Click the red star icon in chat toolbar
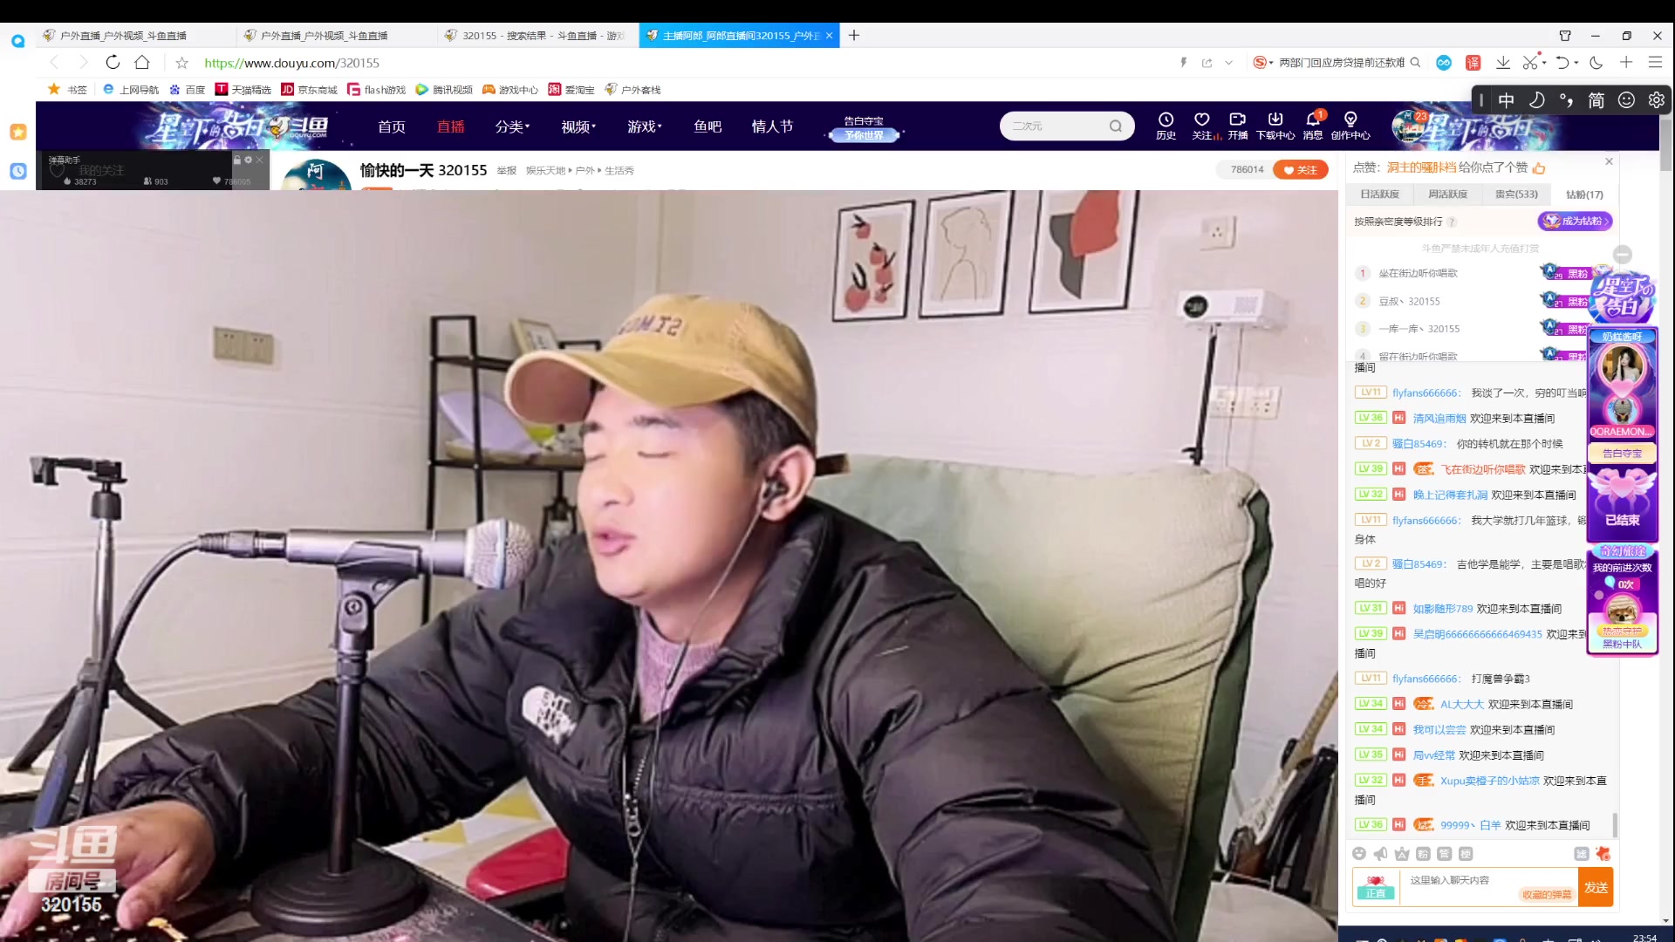This screenshot has width=1675, height=942. pos(1603,854)
